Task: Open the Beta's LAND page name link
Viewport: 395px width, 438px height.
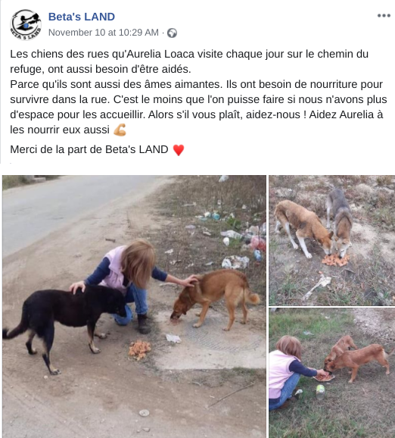Action: coord(82,17)
